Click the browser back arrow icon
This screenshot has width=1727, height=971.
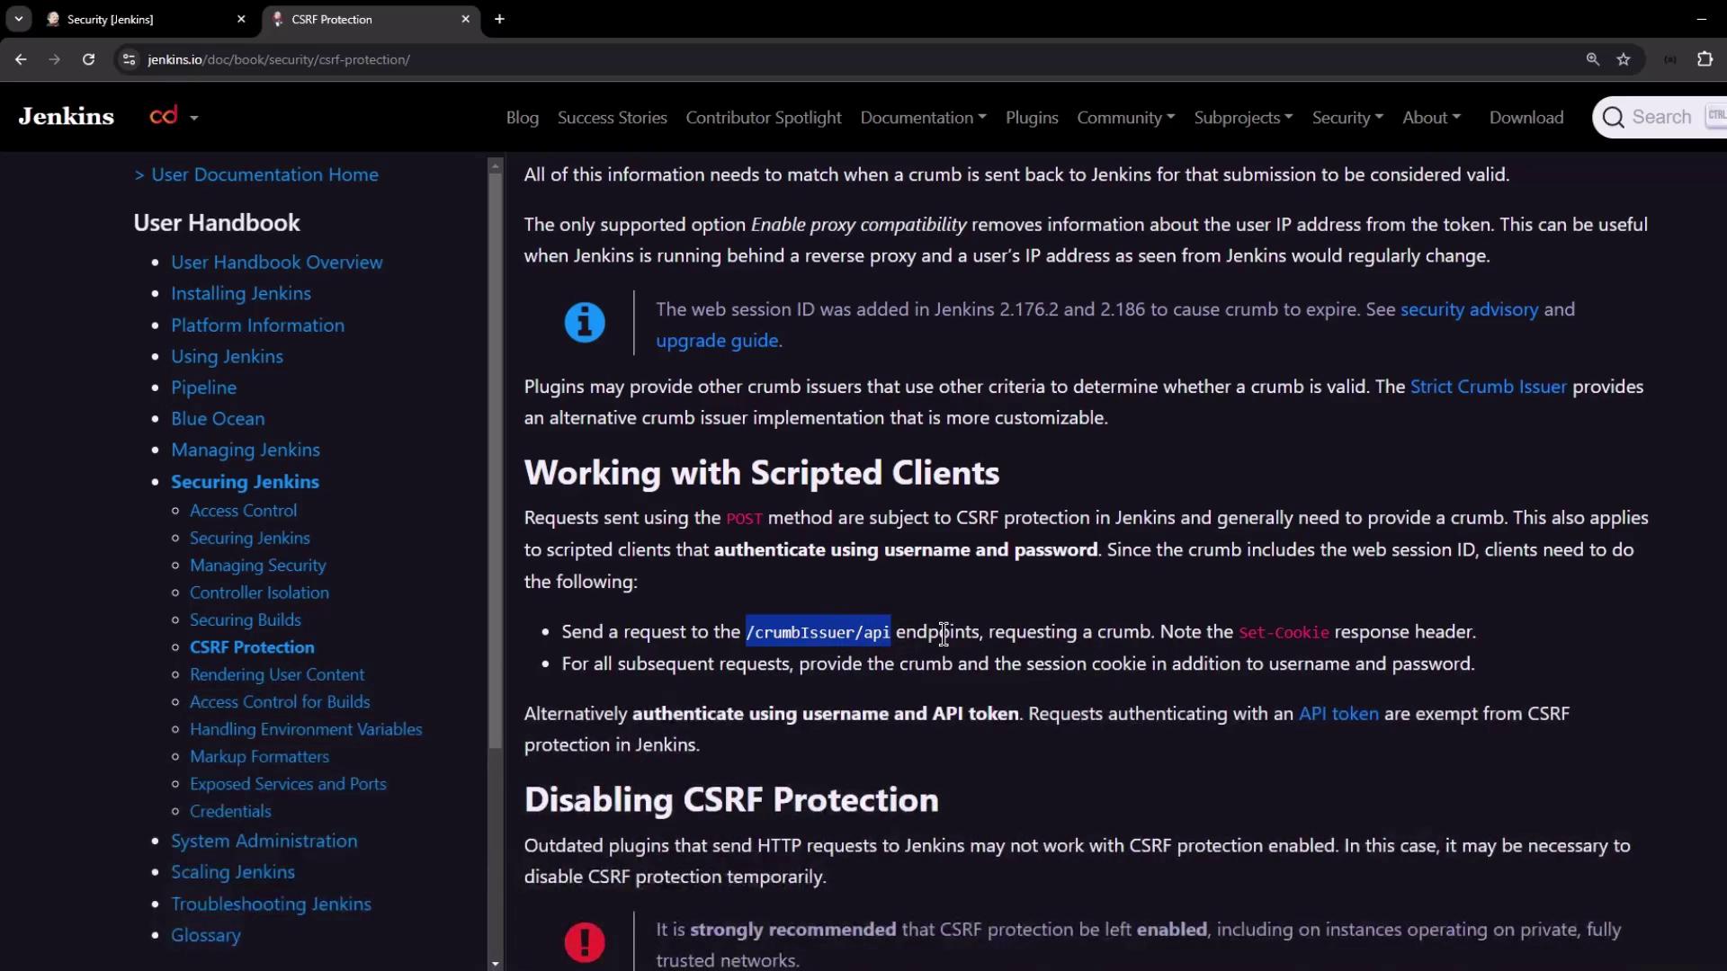click(x=21, y=59)
